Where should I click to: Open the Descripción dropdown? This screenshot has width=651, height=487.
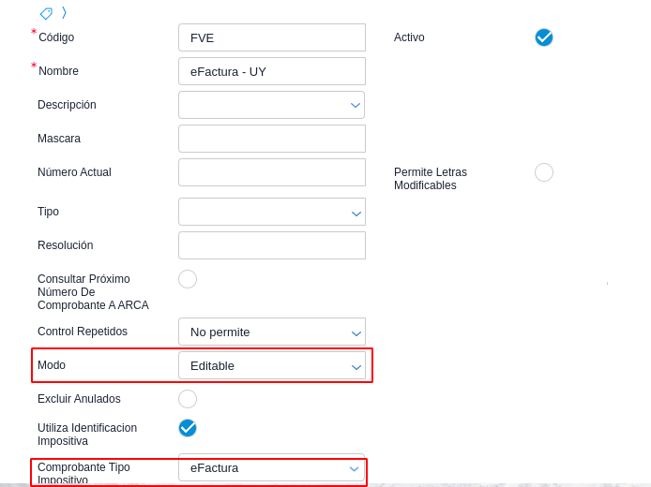[356, 105]
